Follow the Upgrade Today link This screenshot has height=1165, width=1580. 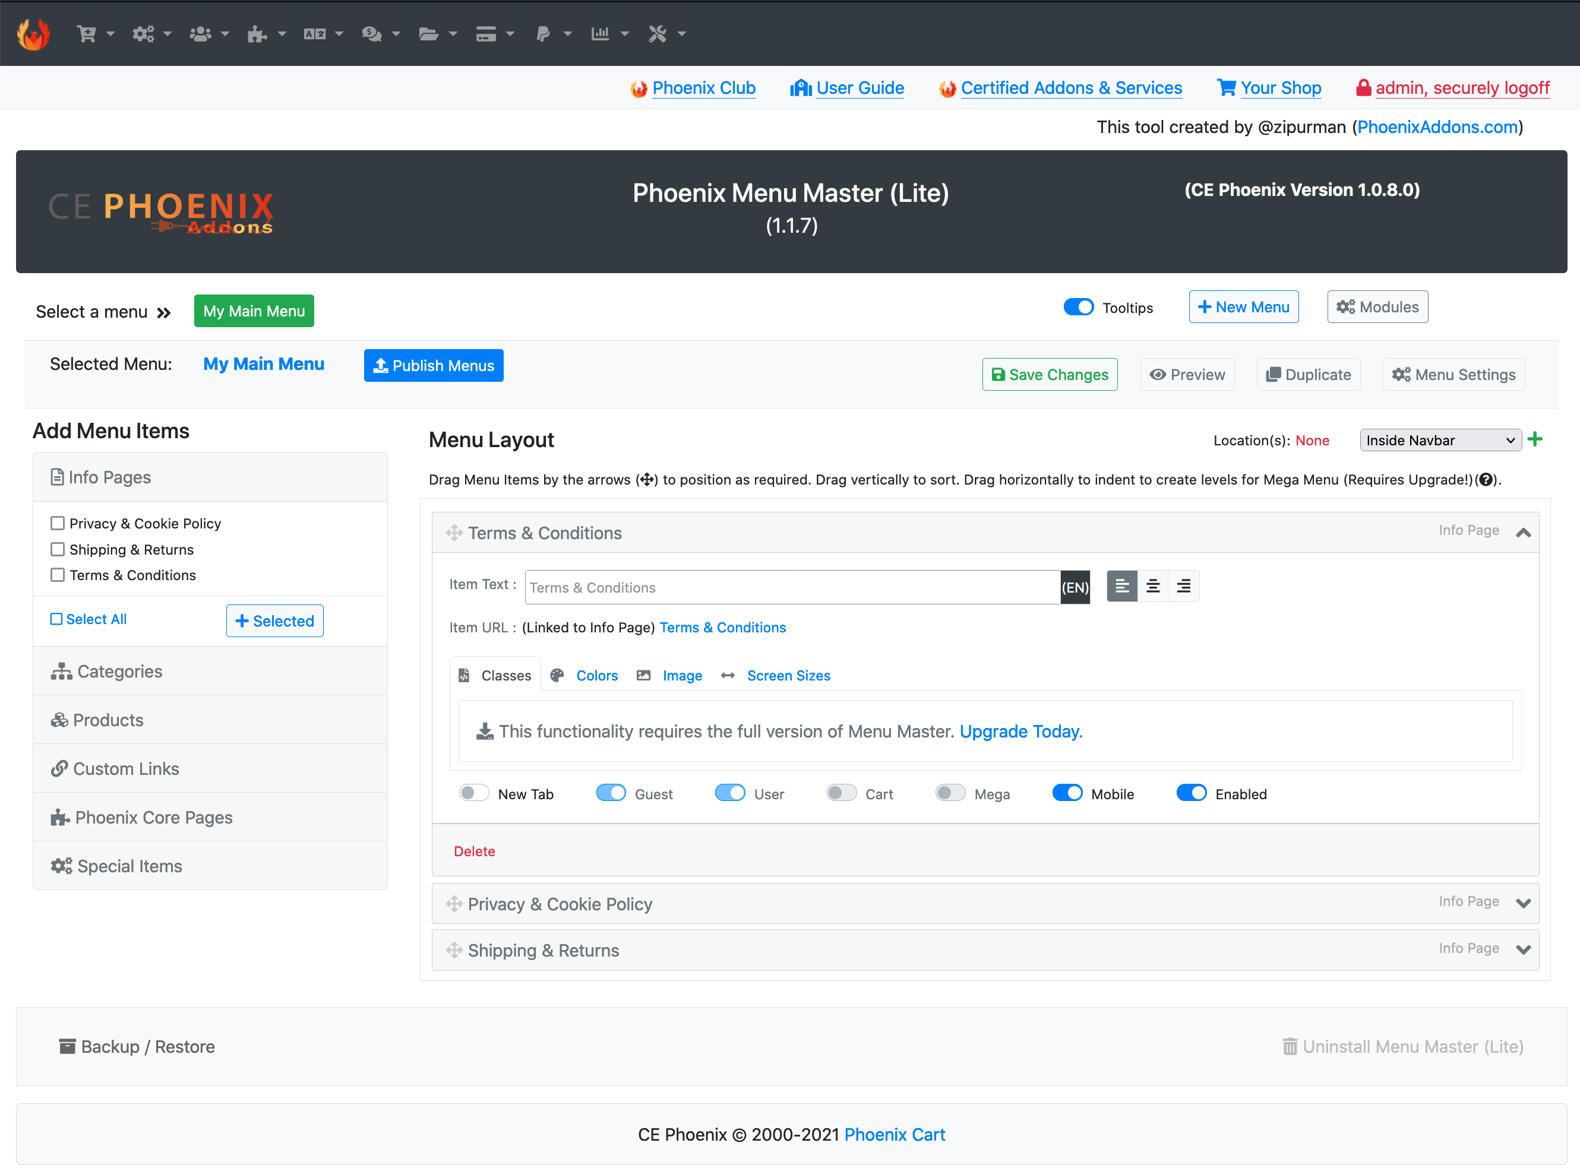[x=1019, y=732]
